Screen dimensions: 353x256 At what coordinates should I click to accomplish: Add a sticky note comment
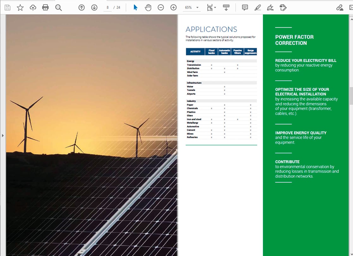coord(245,8)
